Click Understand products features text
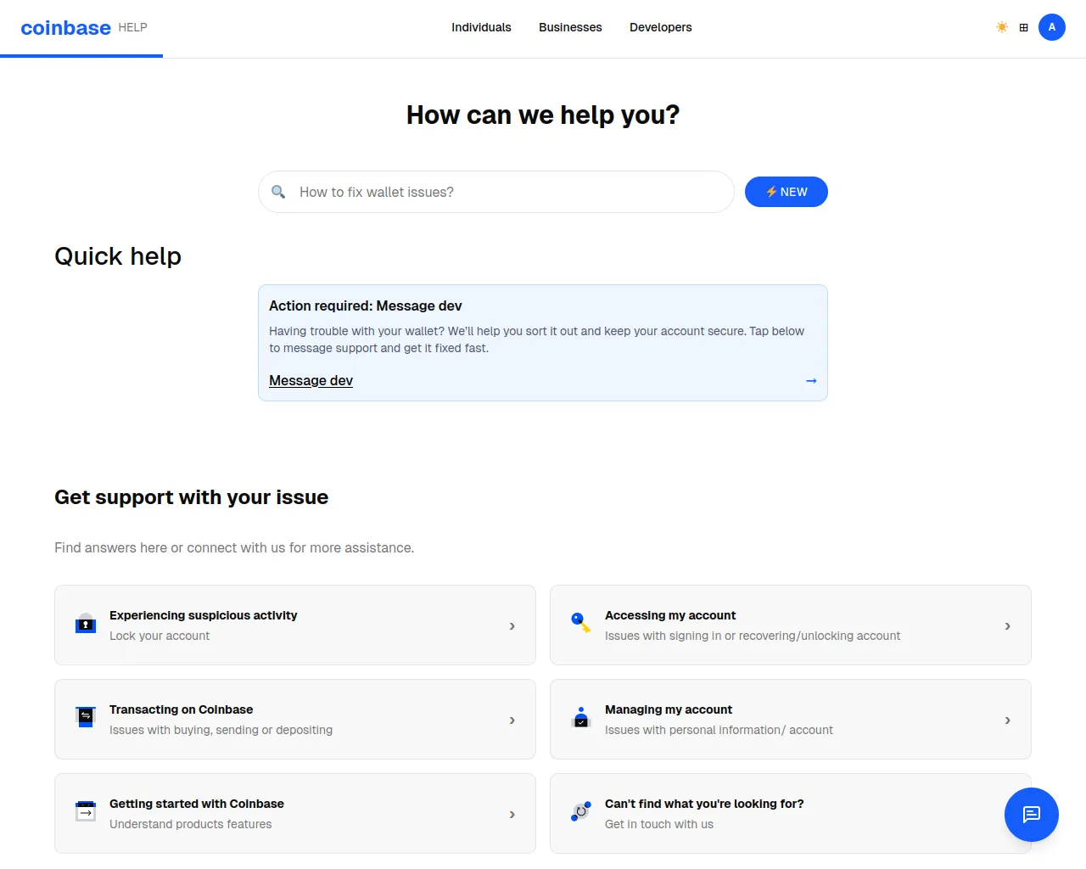The width and height of the screenshot is (1086, 869). [191, 824]
